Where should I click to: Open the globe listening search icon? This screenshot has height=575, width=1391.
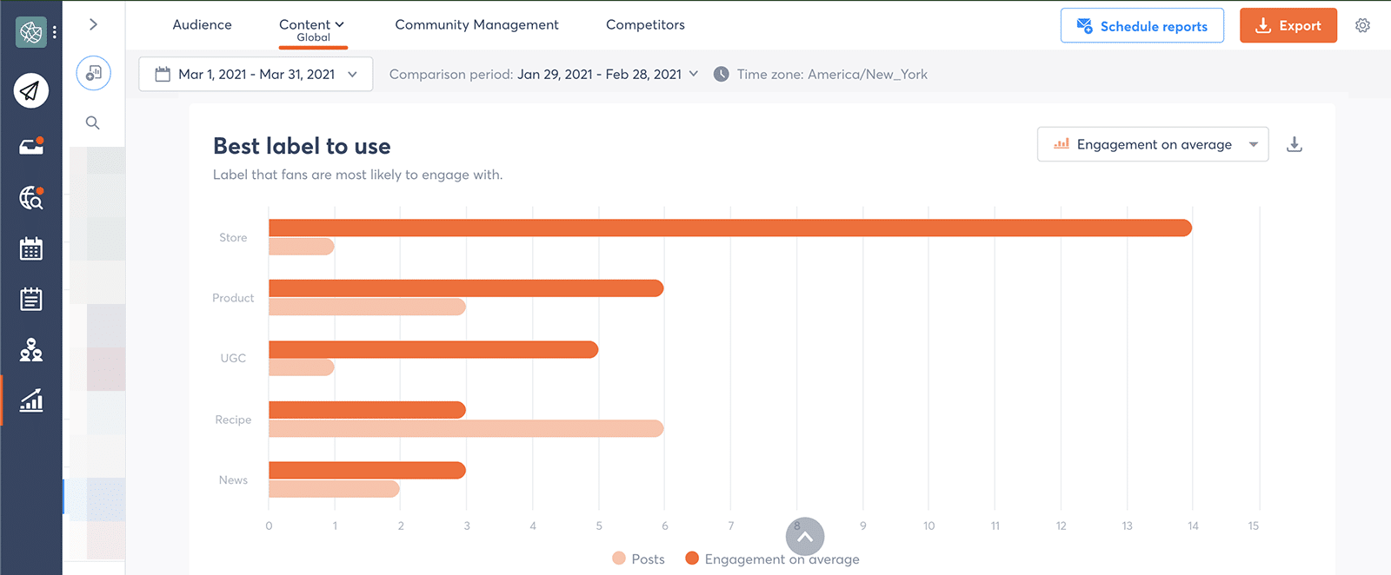31,198
